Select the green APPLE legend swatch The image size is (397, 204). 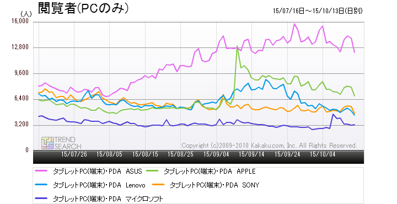(x=152, y=171)
